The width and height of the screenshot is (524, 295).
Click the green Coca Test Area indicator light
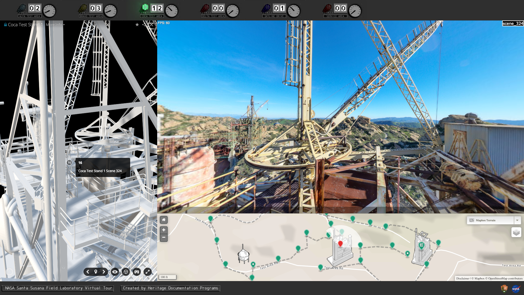click(x=145, y=7)
